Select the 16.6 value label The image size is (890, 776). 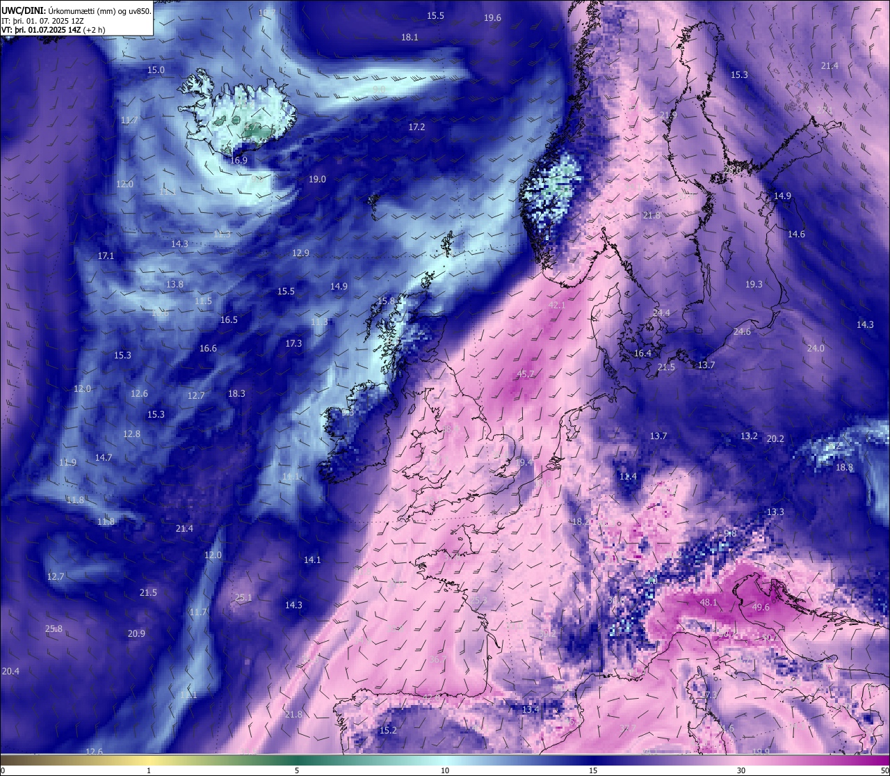pos(208,349)
